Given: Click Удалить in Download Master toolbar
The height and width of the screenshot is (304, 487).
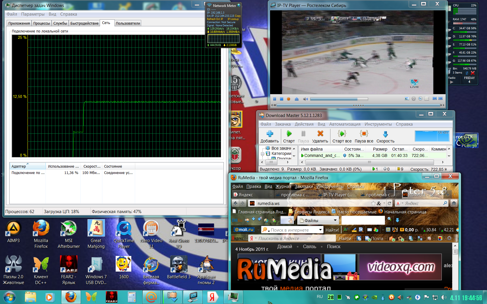Looking at the screenshot, I should tap(320, 136).
